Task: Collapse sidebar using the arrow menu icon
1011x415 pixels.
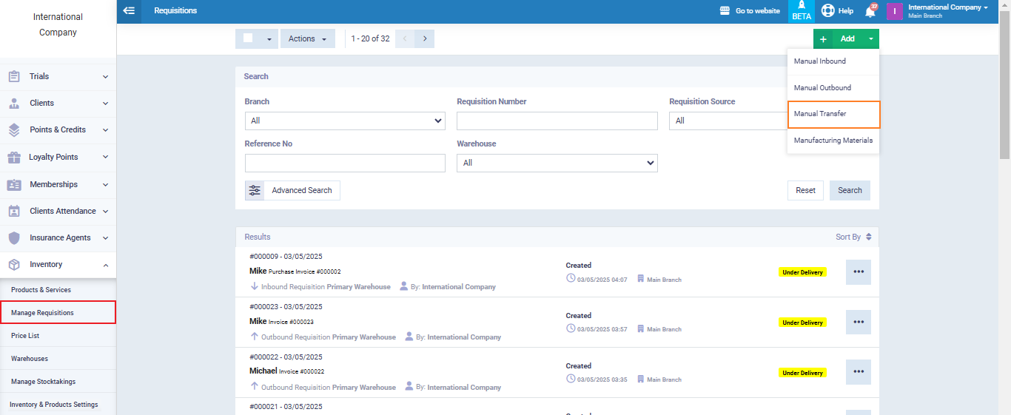Action: pyautogui.click(x=130, y=11)
